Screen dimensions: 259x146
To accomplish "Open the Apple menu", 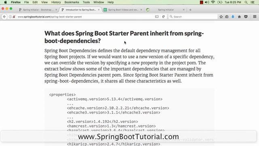I will (x=5, y=2).
